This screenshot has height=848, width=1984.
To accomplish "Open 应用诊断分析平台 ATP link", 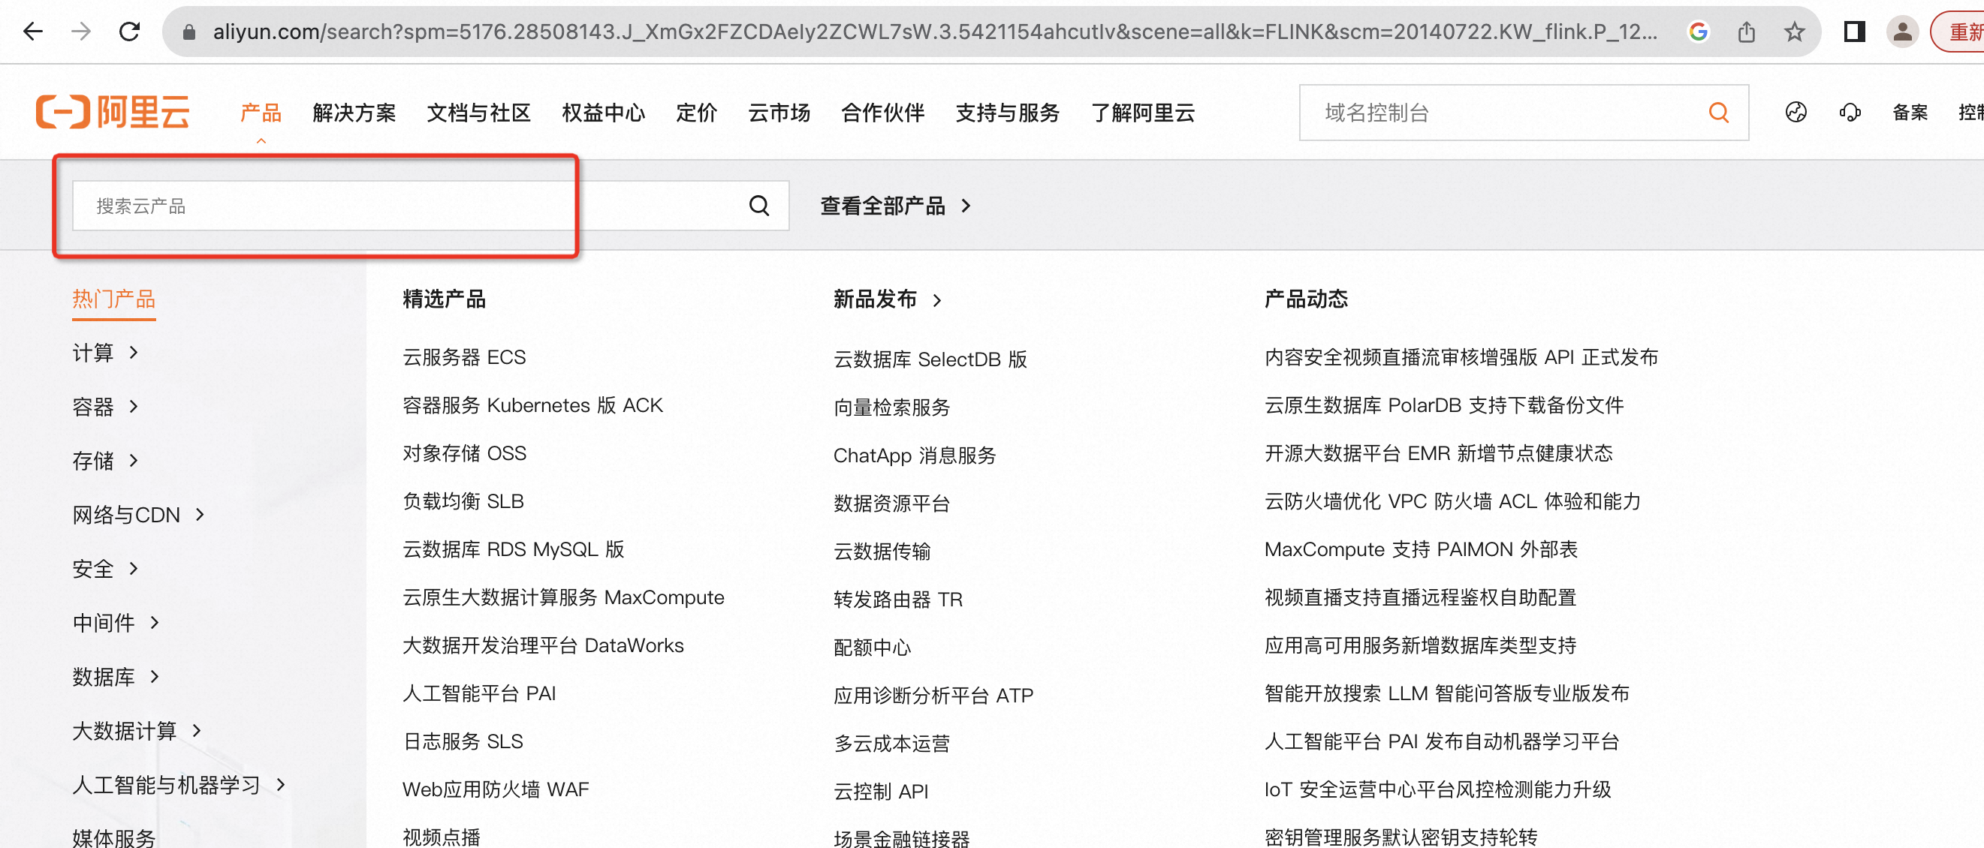I will click(x=933, y=695).
